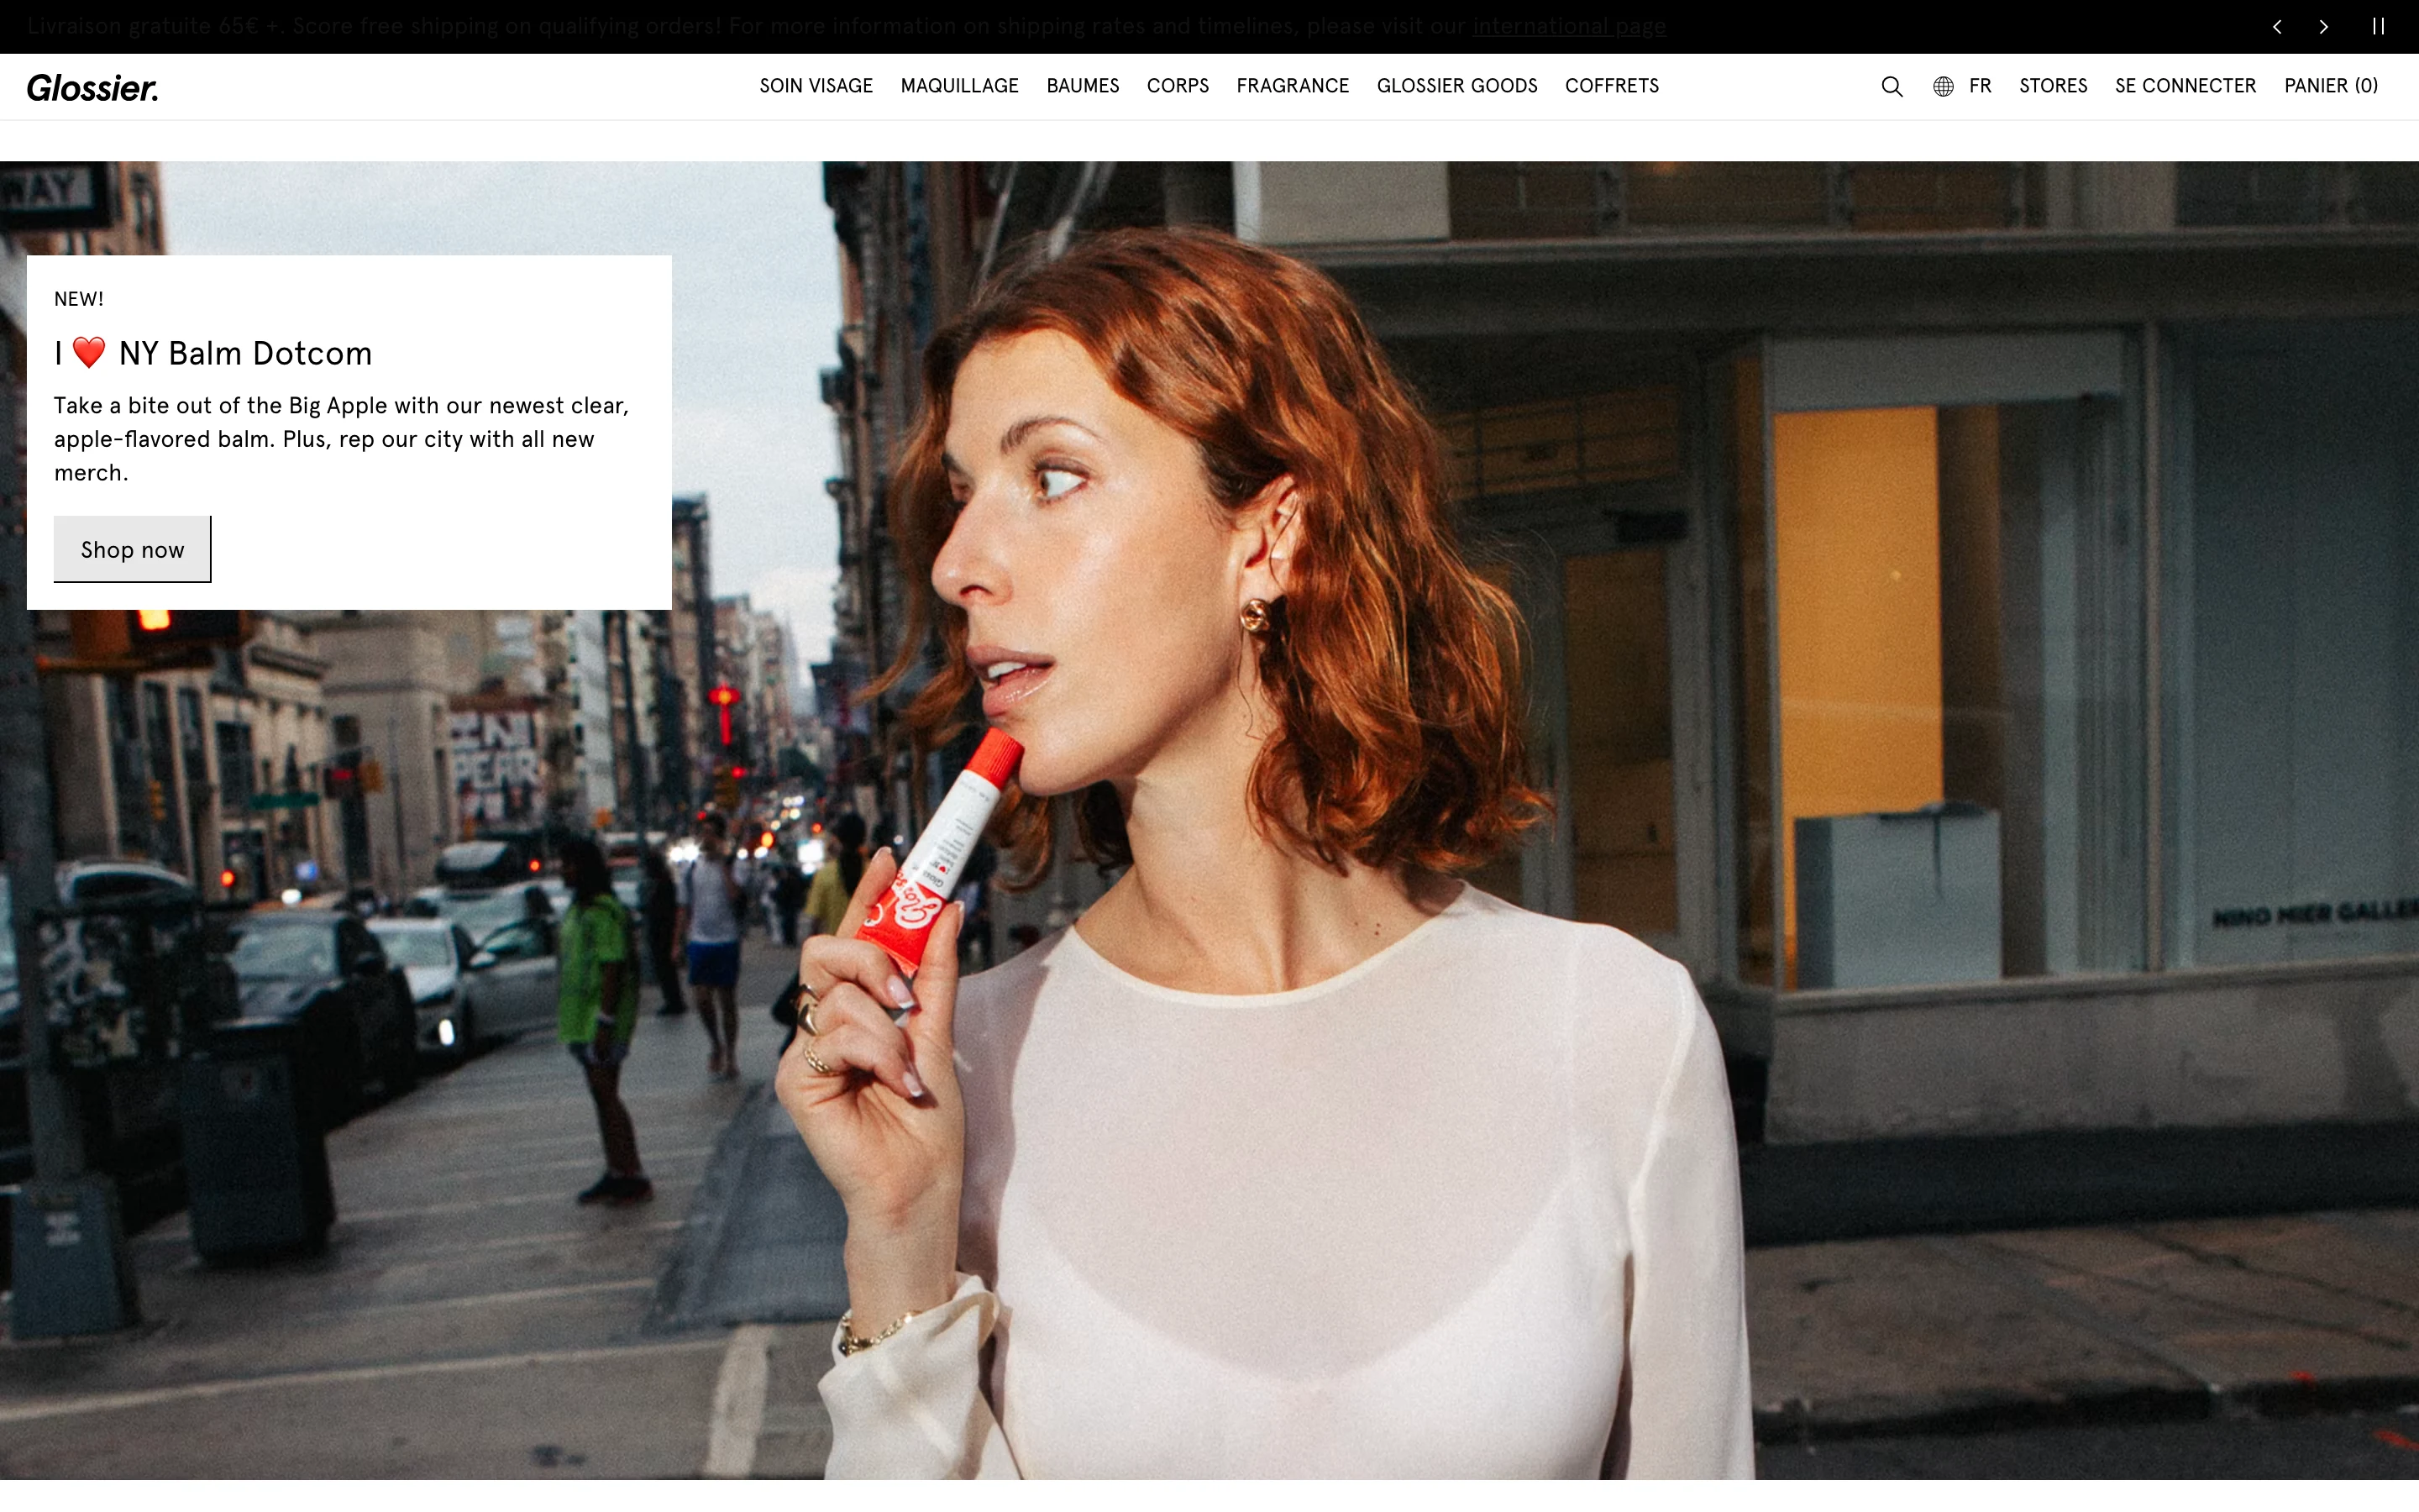Viewport: 2419px width, 1512px height.
Task: Follow the international page link
Action: pyautogui.click(x=1568, y=27)
